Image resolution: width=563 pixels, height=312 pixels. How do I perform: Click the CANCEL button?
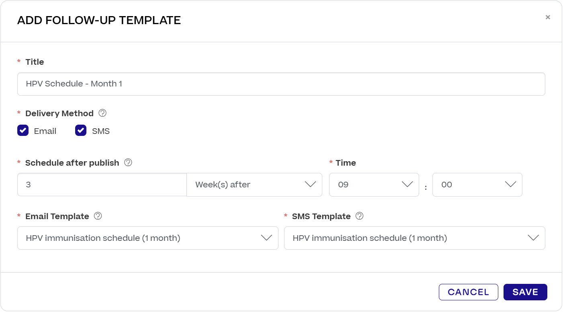click(468, 292)
